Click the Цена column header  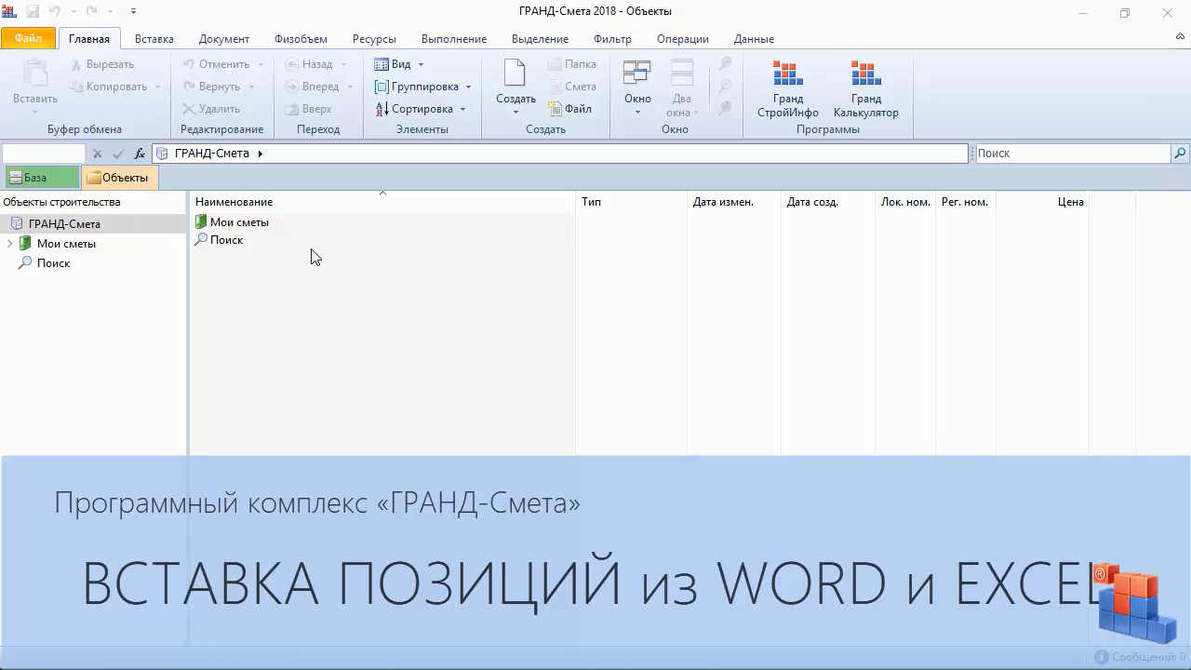coord(1042,202)
